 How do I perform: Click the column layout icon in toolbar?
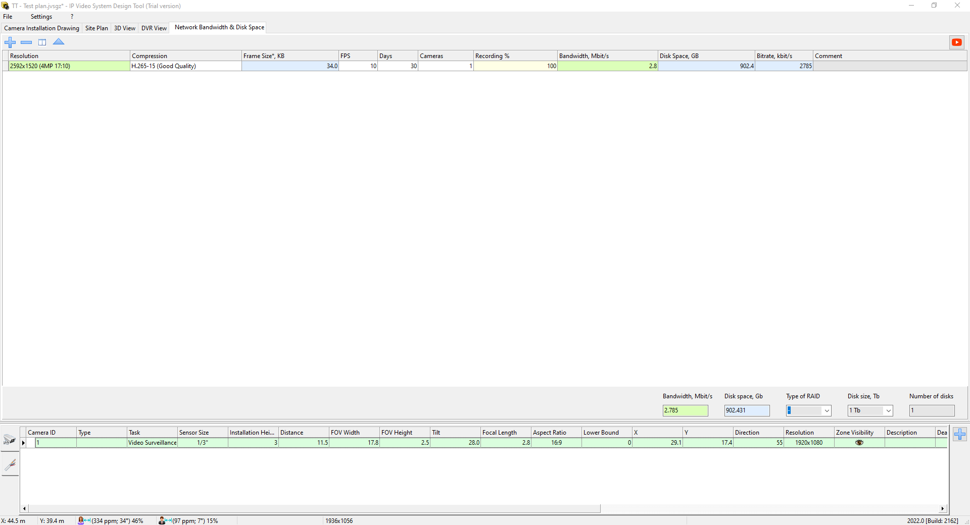click(42, 42)
